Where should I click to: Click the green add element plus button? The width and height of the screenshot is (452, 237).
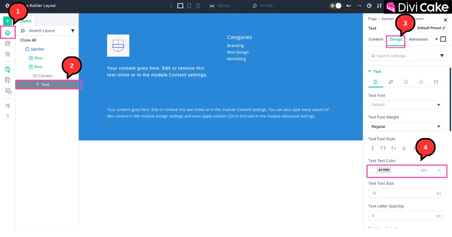coord(8,21)
